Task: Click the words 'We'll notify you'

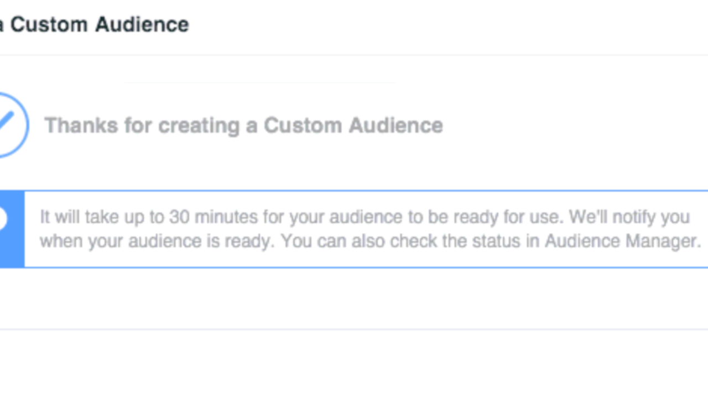Action: (x=629, y=217)
